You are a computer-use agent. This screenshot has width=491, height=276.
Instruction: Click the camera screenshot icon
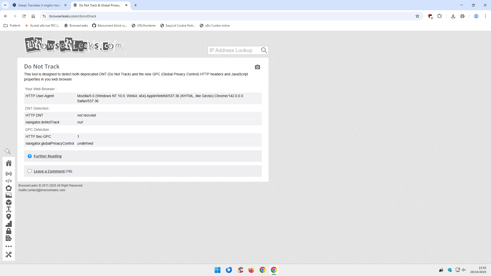pyautogui.click(x=257, y=67)
